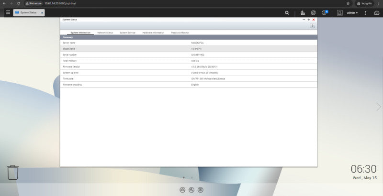The width and height of the screenshot is (383, 196).
Task: Click the System up time label
Action: coord(70,73)
